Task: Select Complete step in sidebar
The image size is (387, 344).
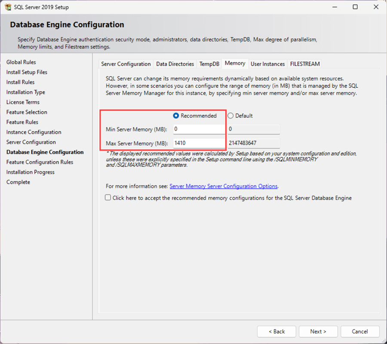Action: coord(18,182)
